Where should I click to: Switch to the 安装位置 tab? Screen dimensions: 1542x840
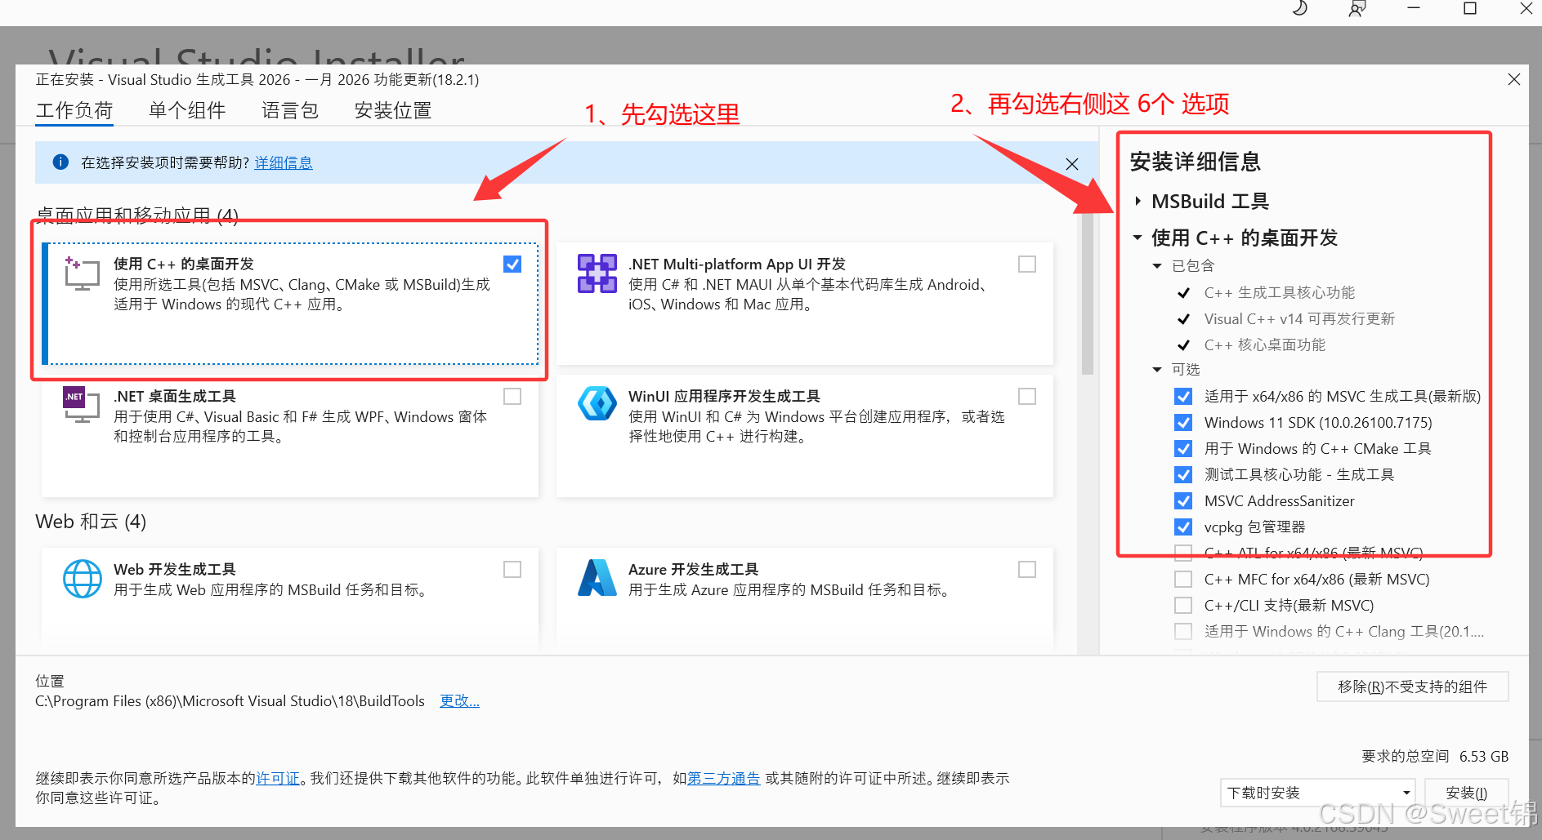click(x=393, y=110)
